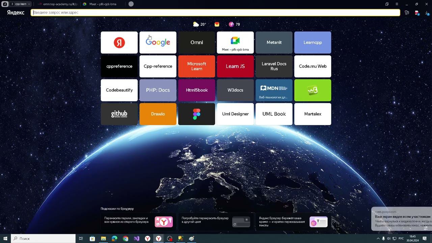The image size is (432, 243).
Task: Open the vertical tabs panel icon
Action: coord(387,4)
